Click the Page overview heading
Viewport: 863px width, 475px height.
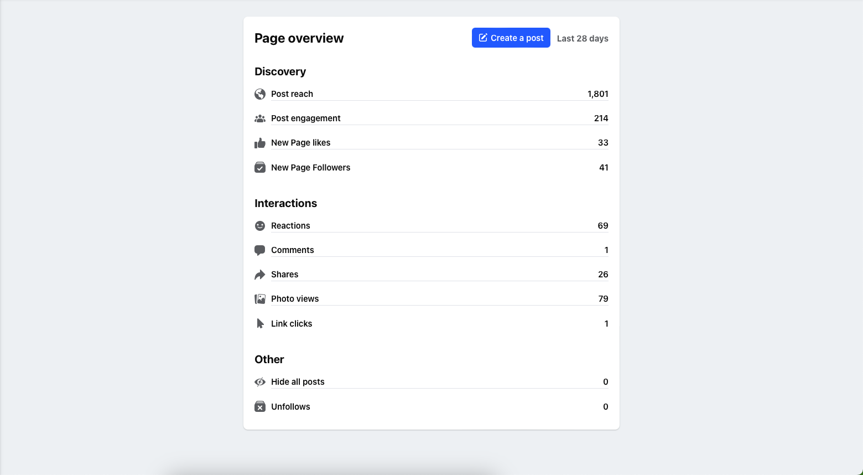click(x=299, y=38)
